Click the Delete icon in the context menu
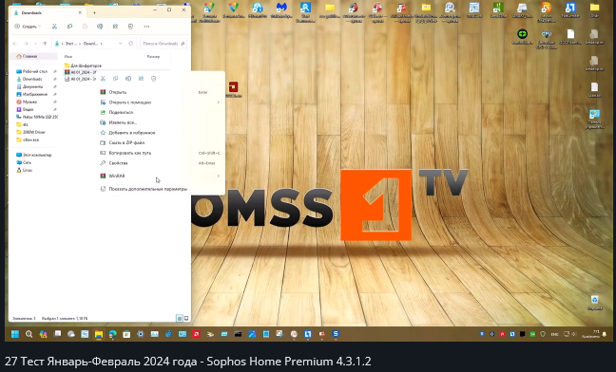This screenshot has height=372, width=616. click(x=154, y=79)
